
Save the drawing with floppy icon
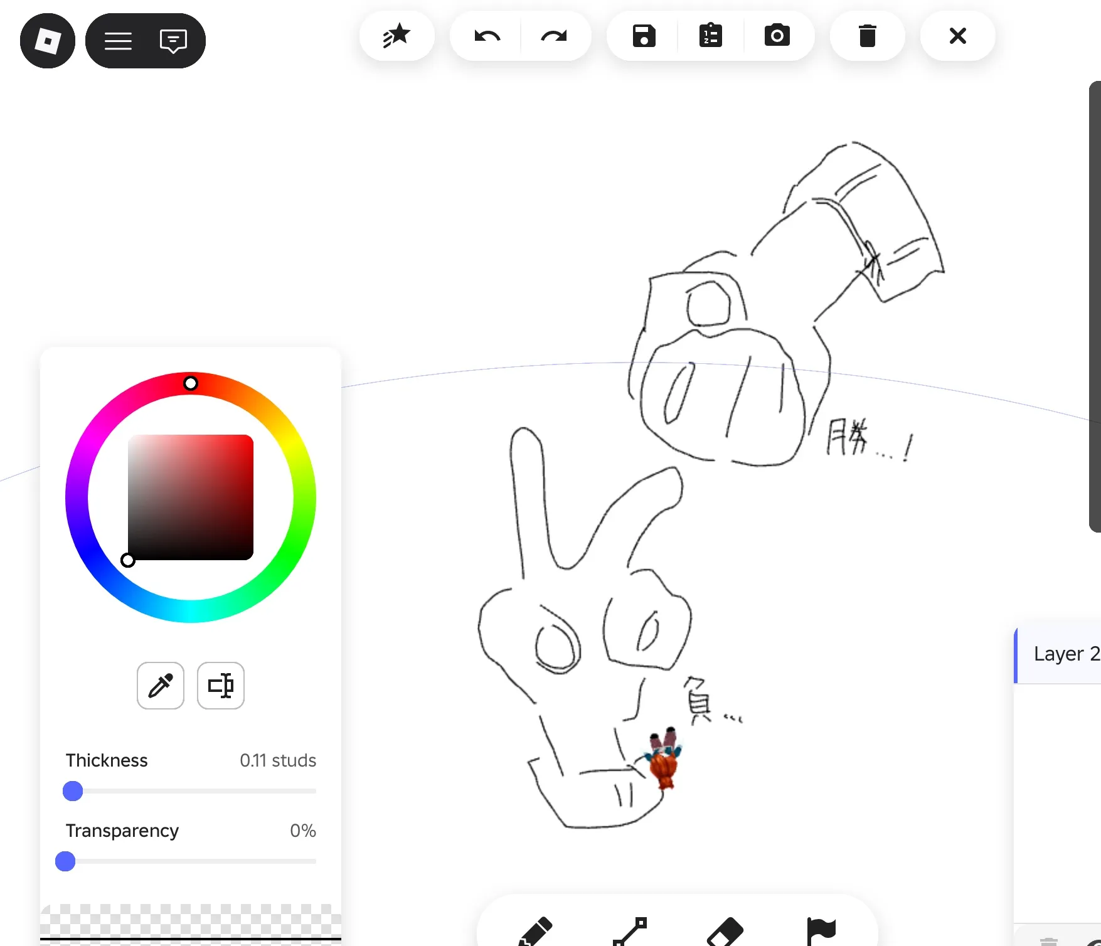click(644, 36)
